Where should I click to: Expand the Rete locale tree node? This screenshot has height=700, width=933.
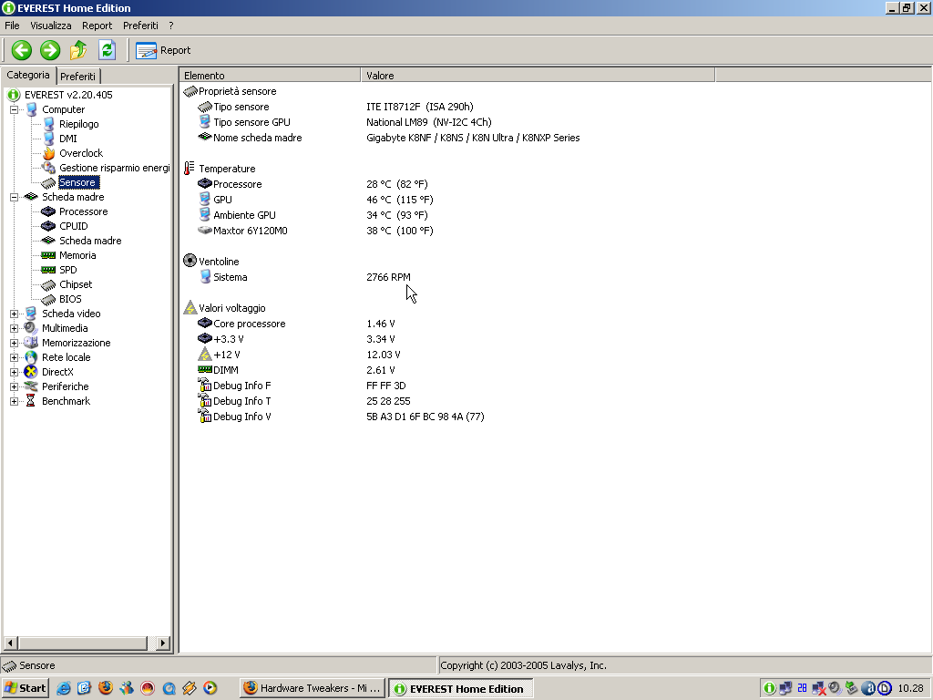pos(14,357)
